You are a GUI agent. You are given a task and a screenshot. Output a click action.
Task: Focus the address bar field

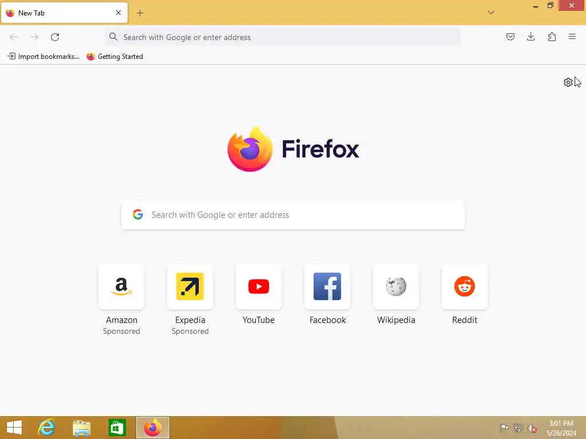[x=283, y=37]
